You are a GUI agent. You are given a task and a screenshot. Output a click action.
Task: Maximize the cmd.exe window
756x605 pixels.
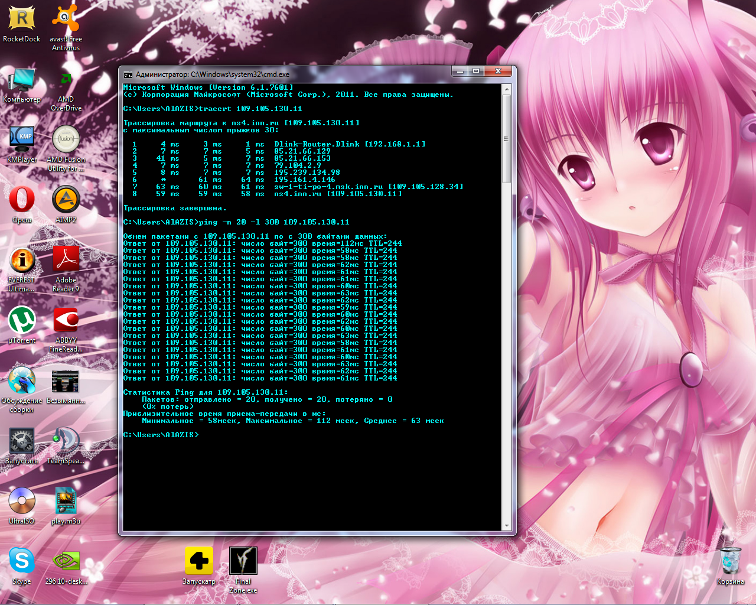click(x=476, y=71)
